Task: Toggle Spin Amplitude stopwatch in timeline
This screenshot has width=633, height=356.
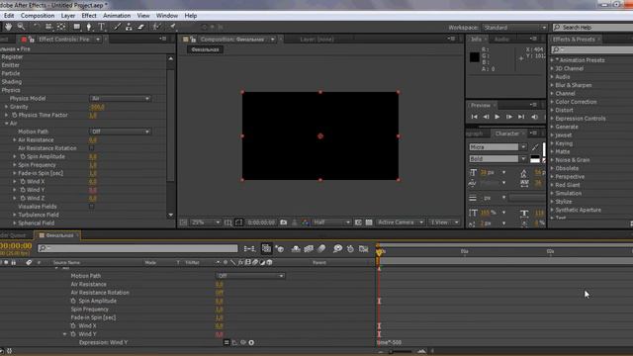Action: tap(73, 301)
